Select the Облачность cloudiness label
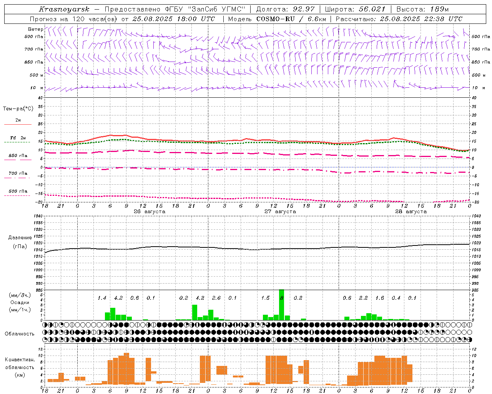492x394 pixels. pyautogui.click(x=20, y=334)
